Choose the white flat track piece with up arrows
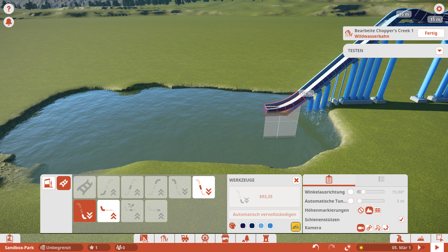The image size is (448, 252). click(x=108, y=211)
